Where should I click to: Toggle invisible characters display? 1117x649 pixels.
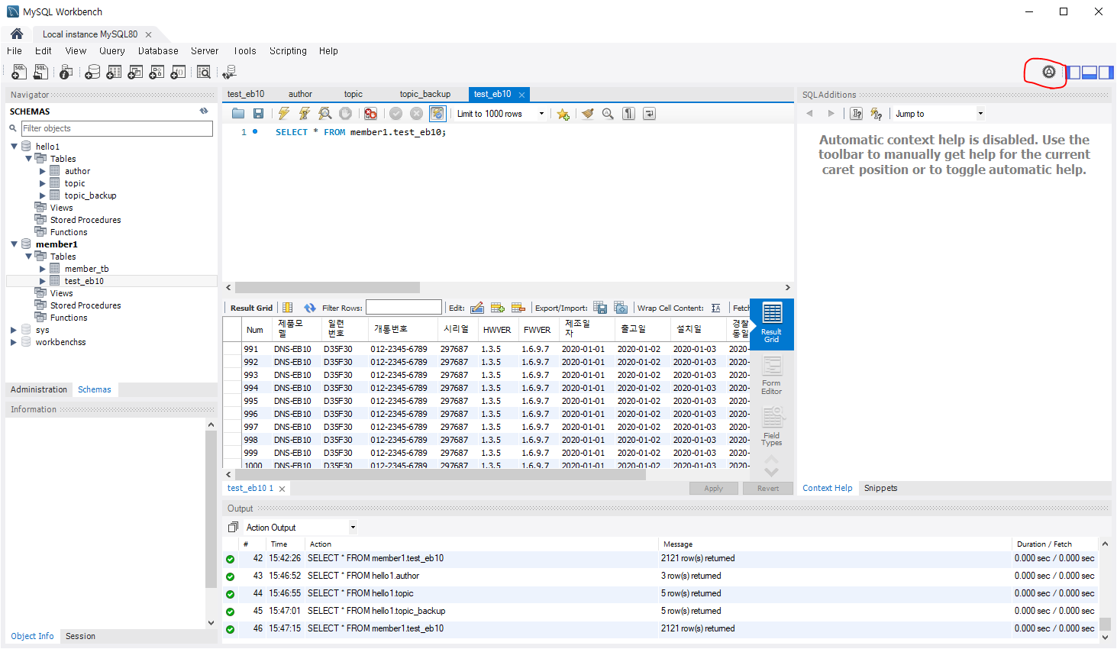(x=628, y=114)
